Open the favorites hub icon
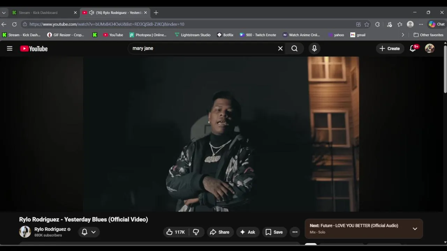The image size is (447, 251). point(400,24)
